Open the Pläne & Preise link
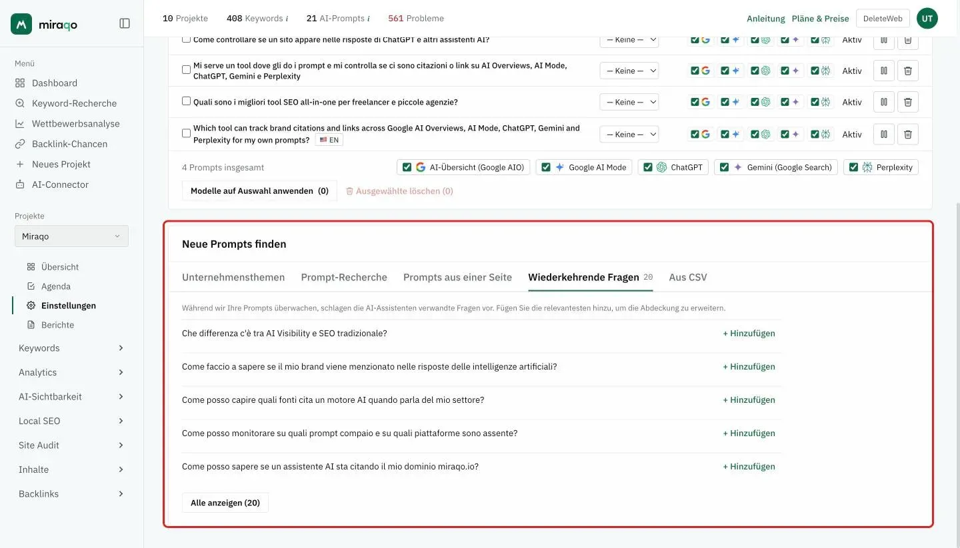 [x=820, y=19]
